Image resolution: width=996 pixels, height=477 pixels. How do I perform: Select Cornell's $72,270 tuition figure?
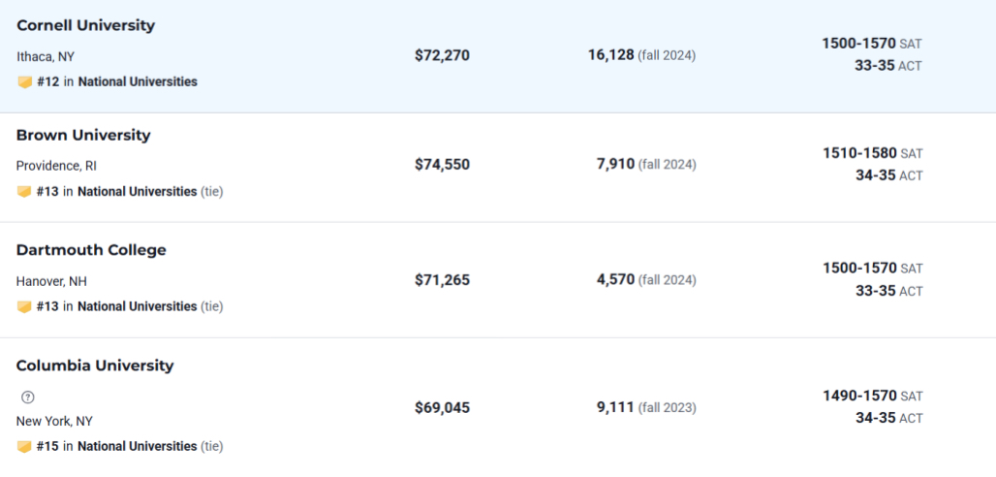[x=442, y=55]
